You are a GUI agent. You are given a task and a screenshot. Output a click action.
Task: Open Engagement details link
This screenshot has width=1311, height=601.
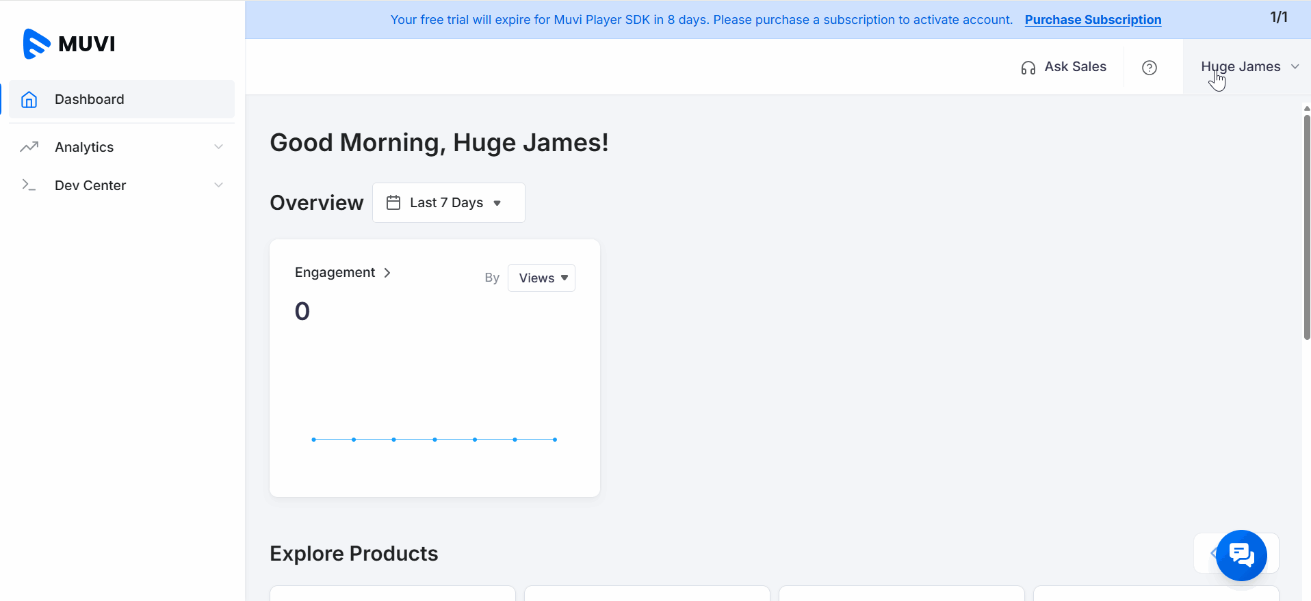(x=342, y=273)
